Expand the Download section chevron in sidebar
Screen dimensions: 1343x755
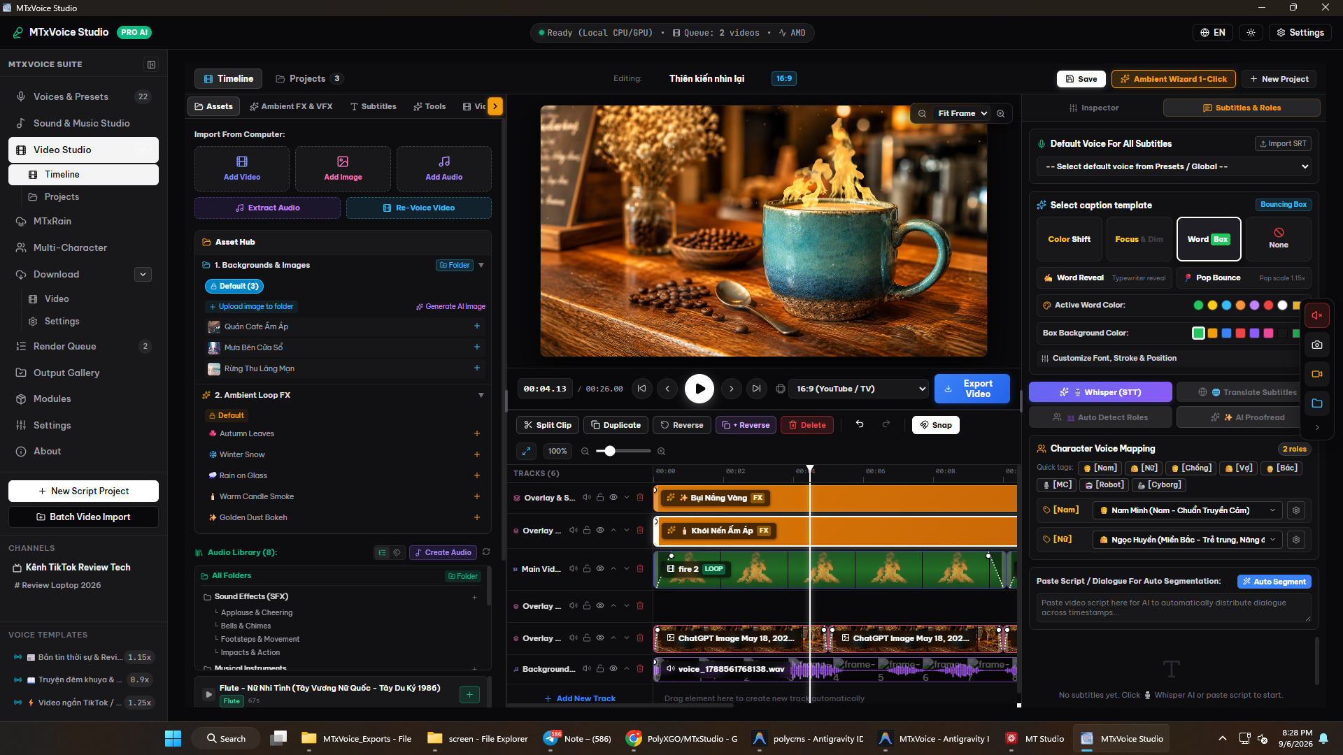pyautogui.click(x=143, y=275)
